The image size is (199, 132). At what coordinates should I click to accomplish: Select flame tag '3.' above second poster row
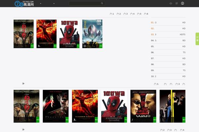pos(156,84)
